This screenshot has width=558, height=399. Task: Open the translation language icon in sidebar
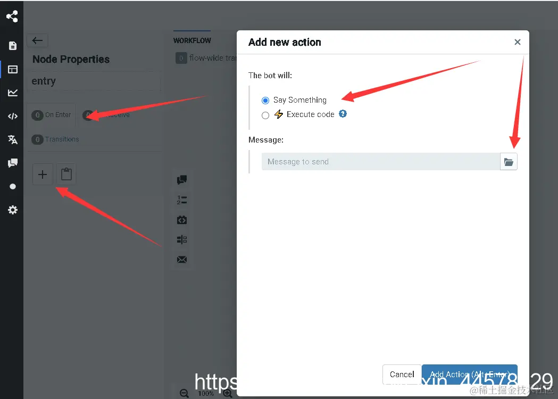coord(12,139)
